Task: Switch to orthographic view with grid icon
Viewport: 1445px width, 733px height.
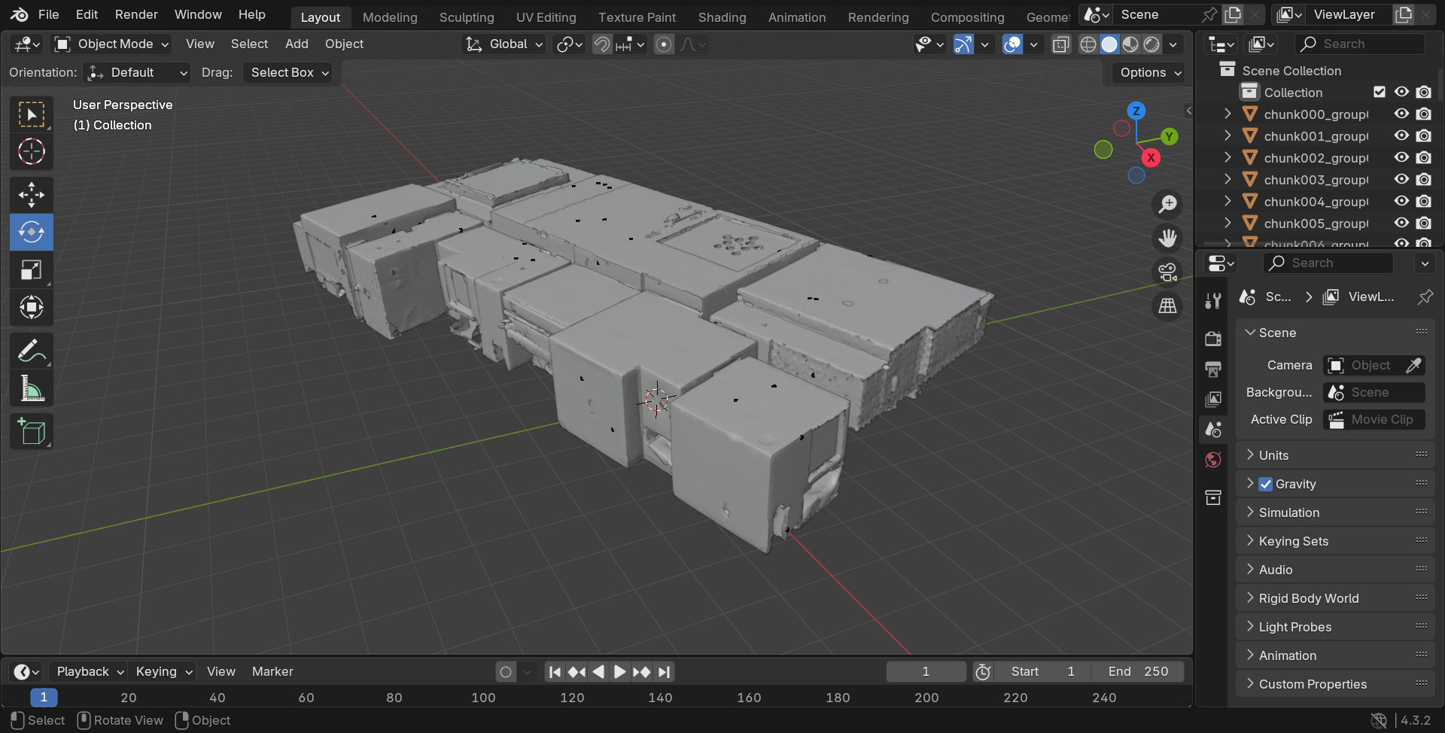Action: 1167,306
